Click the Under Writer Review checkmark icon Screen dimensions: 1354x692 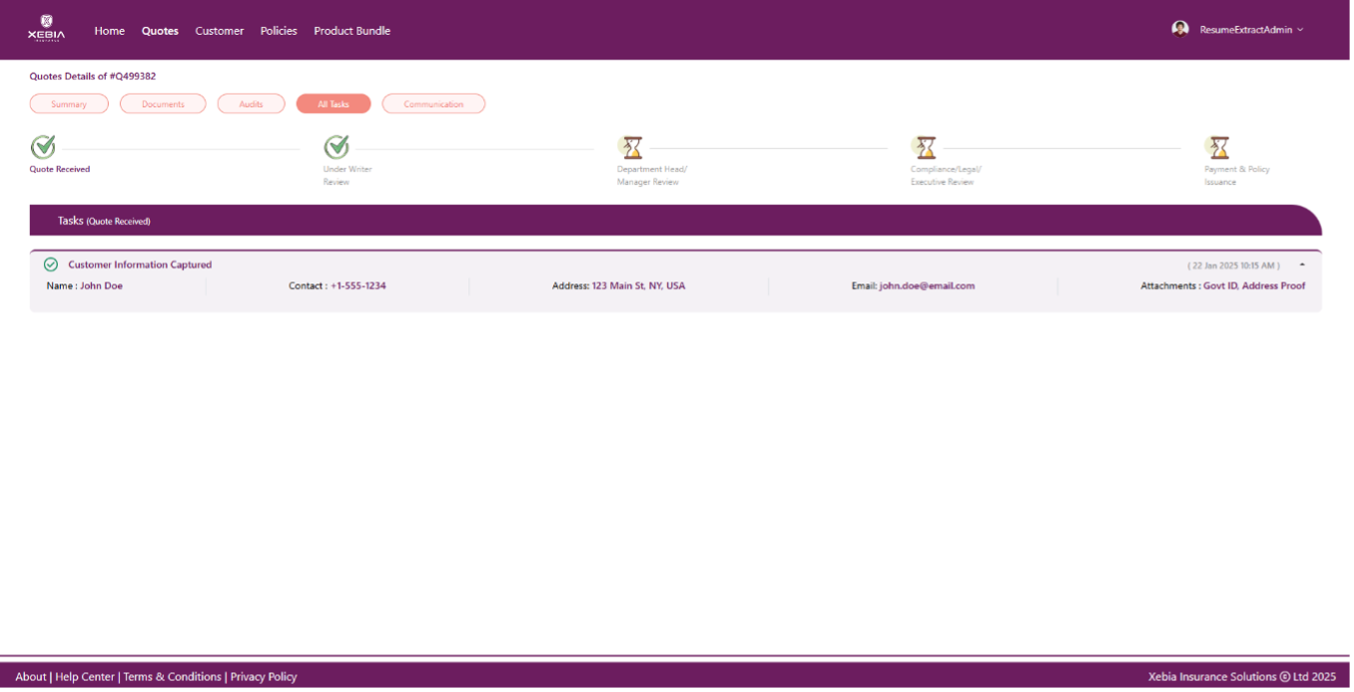337,147
